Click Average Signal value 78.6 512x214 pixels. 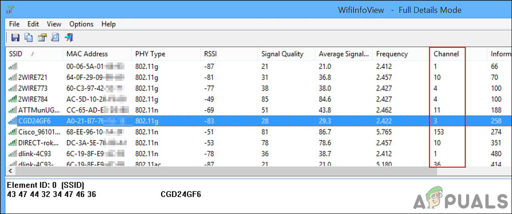point(325,142)
